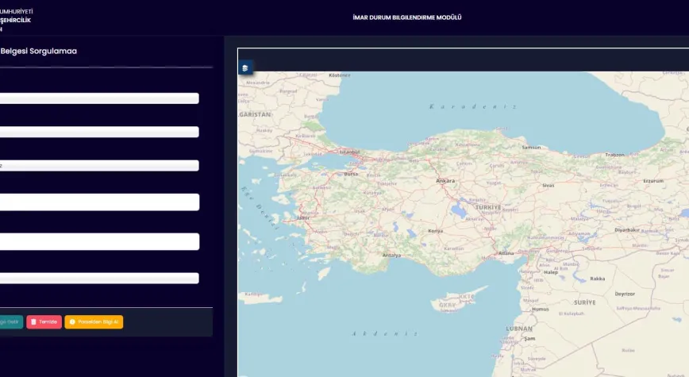This screenshot has height=377, width=689.
Task: Click the LÜBNAN country label
Action: point(519,329)
